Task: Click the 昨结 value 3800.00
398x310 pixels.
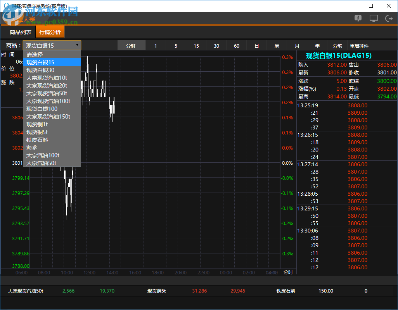Action: [387, 81]
